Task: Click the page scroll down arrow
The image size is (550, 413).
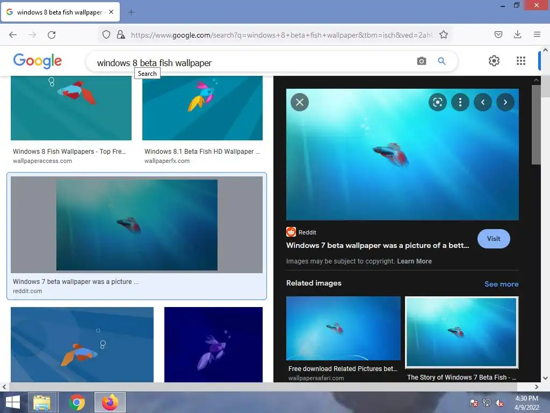Action: pos(546,378)
